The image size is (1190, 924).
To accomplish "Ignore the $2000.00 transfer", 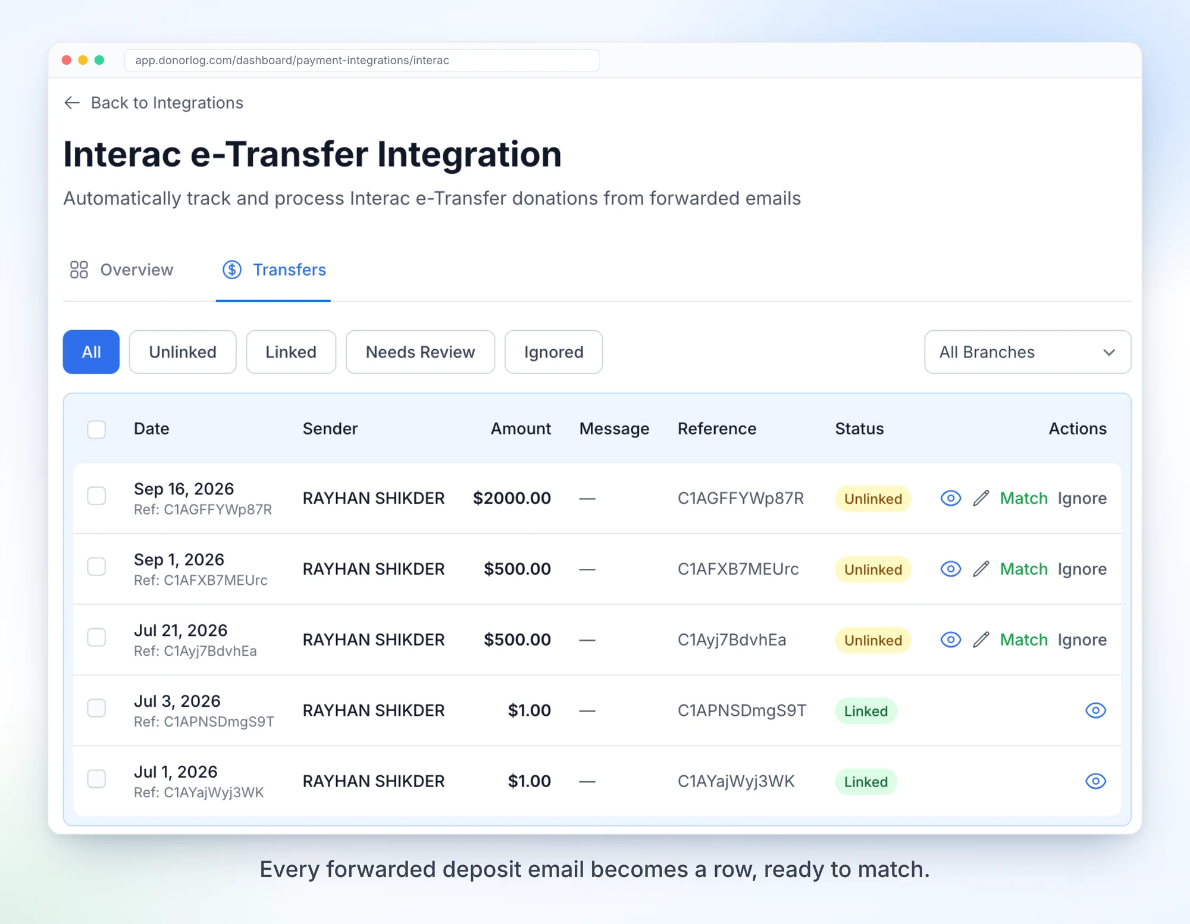I will pos(1082,498).
